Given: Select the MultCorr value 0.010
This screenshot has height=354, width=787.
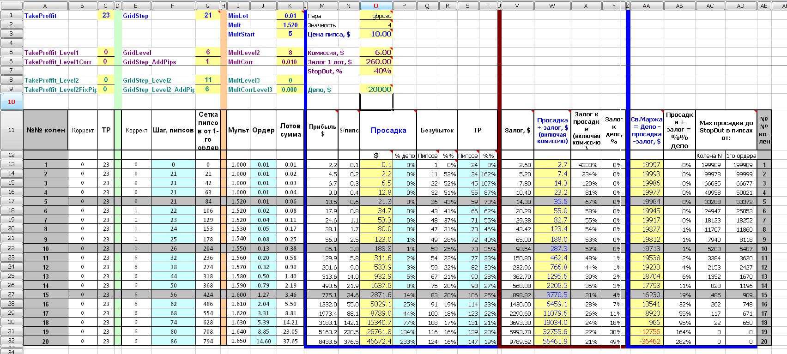Looking at the screenshot, I should click(290, 62).
